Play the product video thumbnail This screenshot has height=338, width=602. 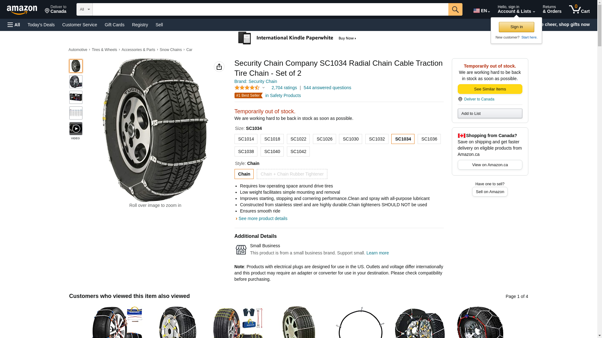(76, 129)
